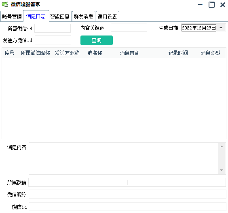Maximize the application window

[x=211, y=5]
